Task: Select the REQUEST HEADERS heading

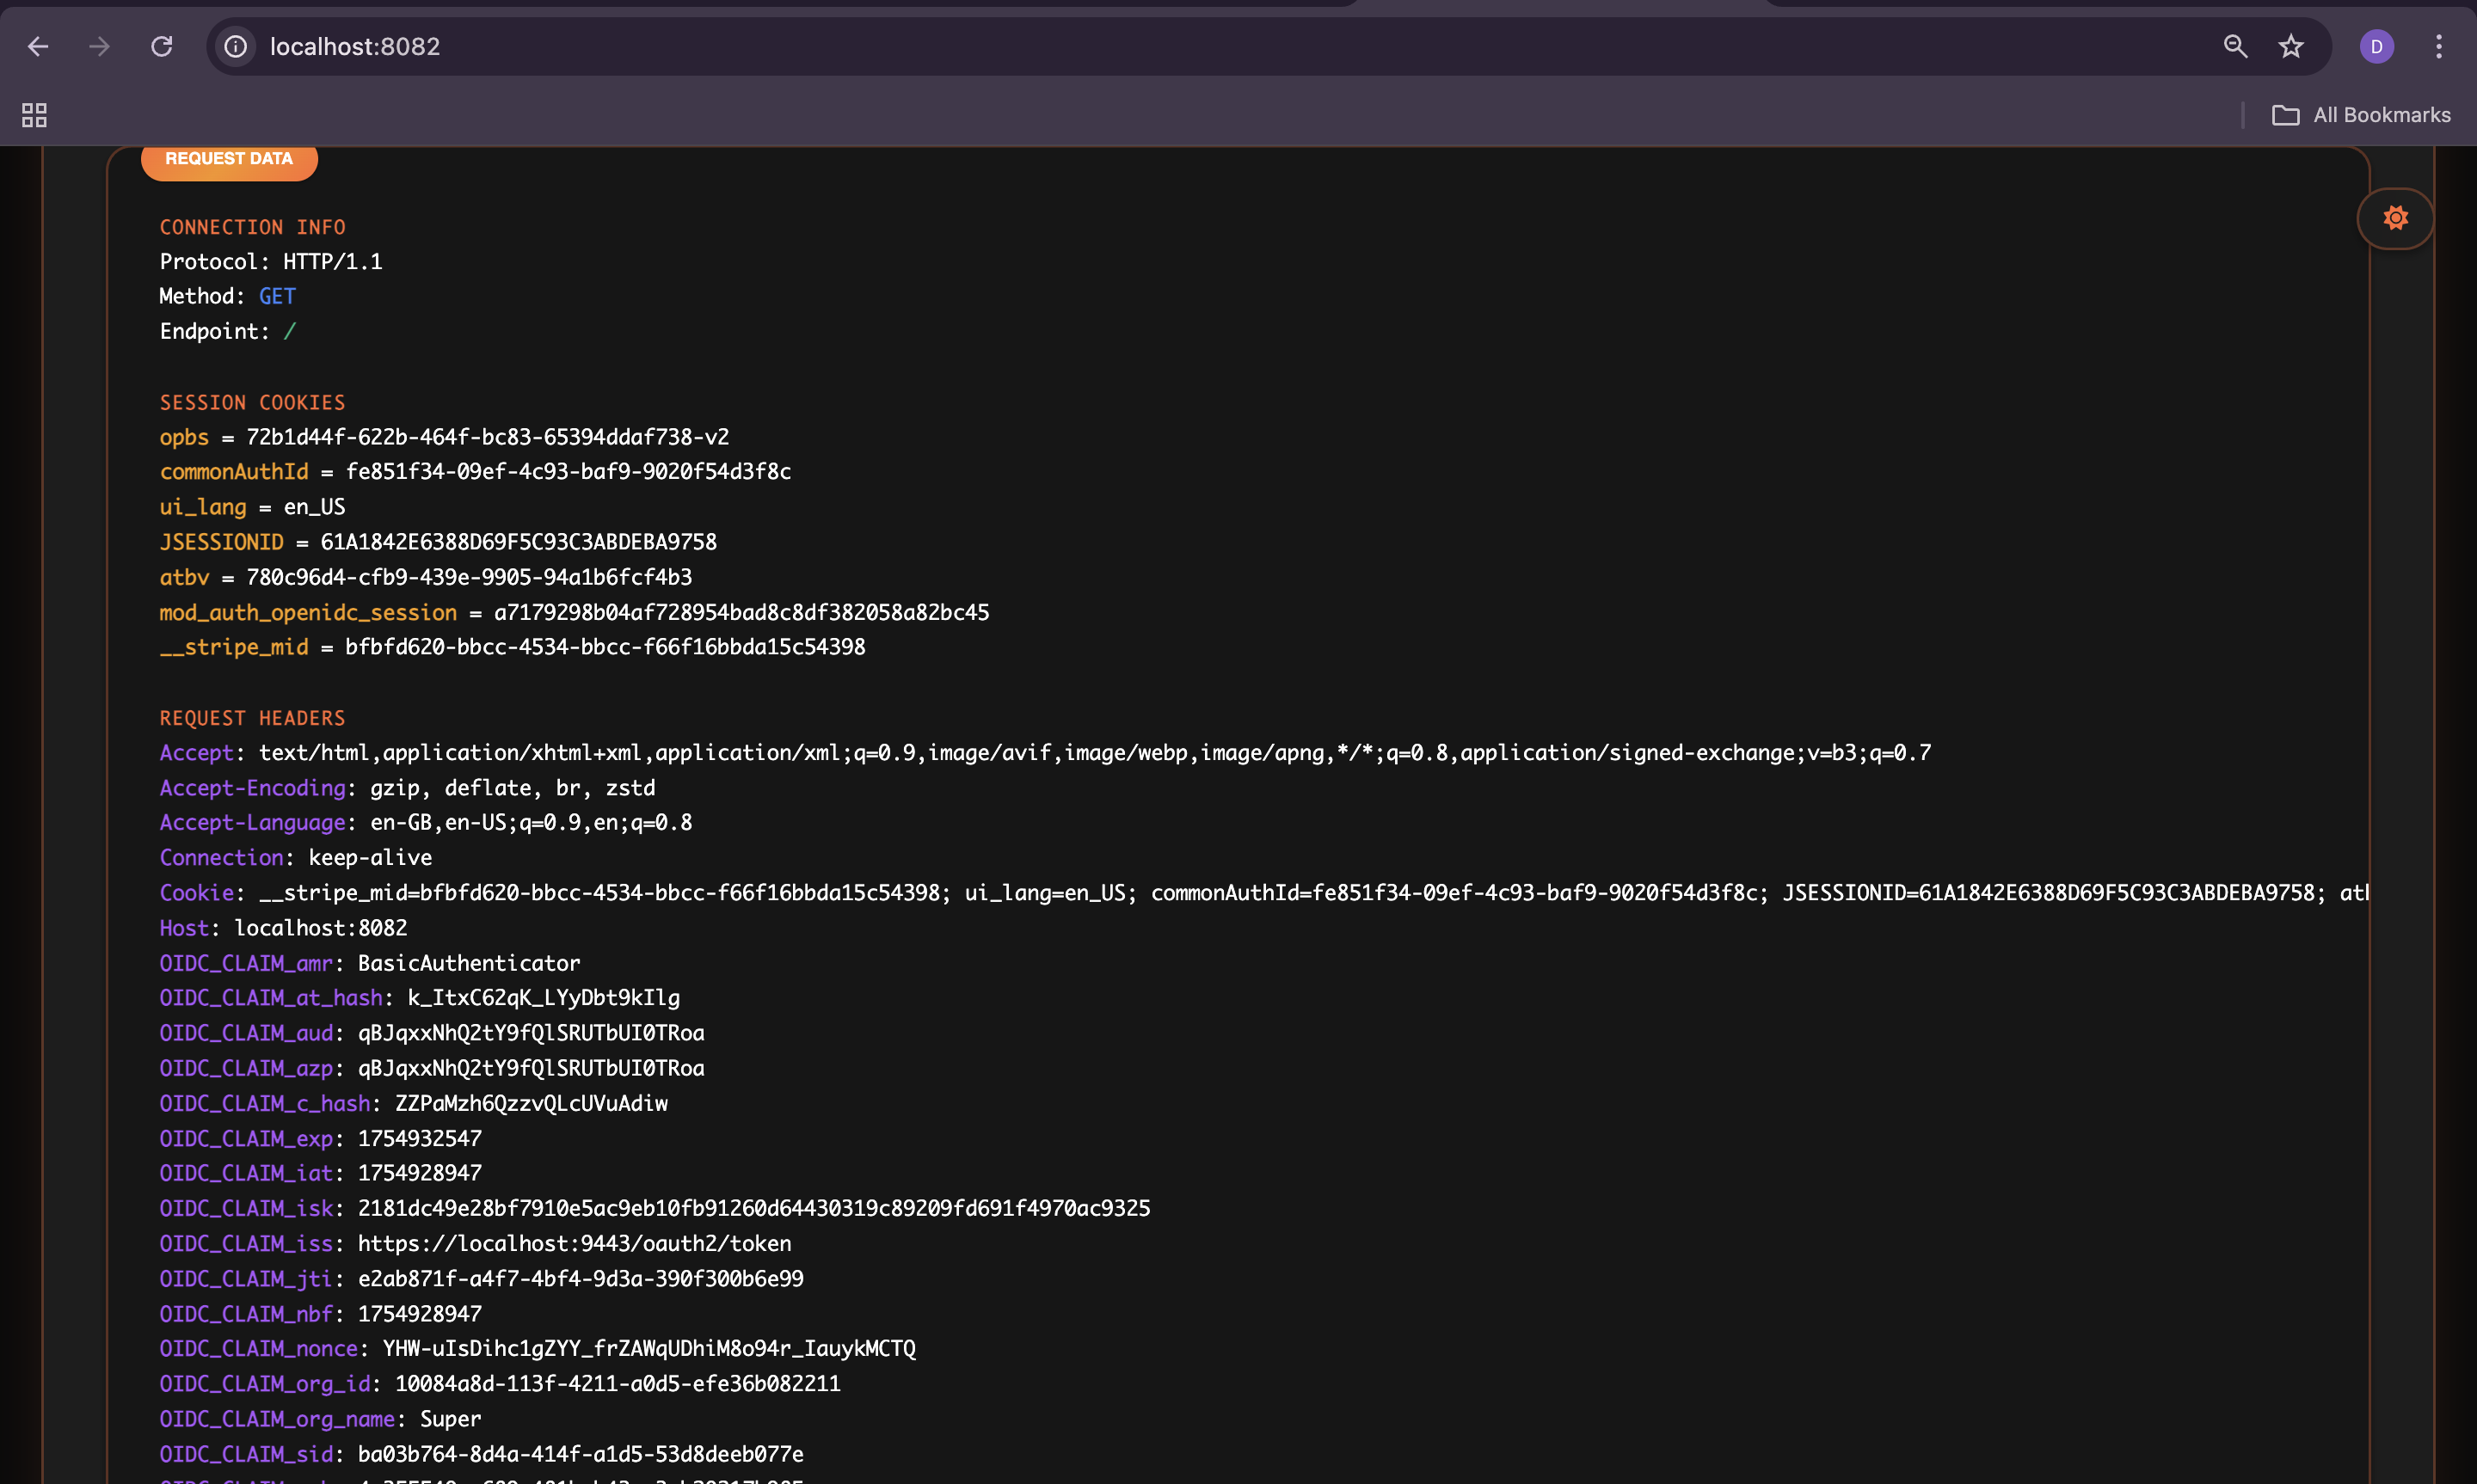Action: click(252, 718)
